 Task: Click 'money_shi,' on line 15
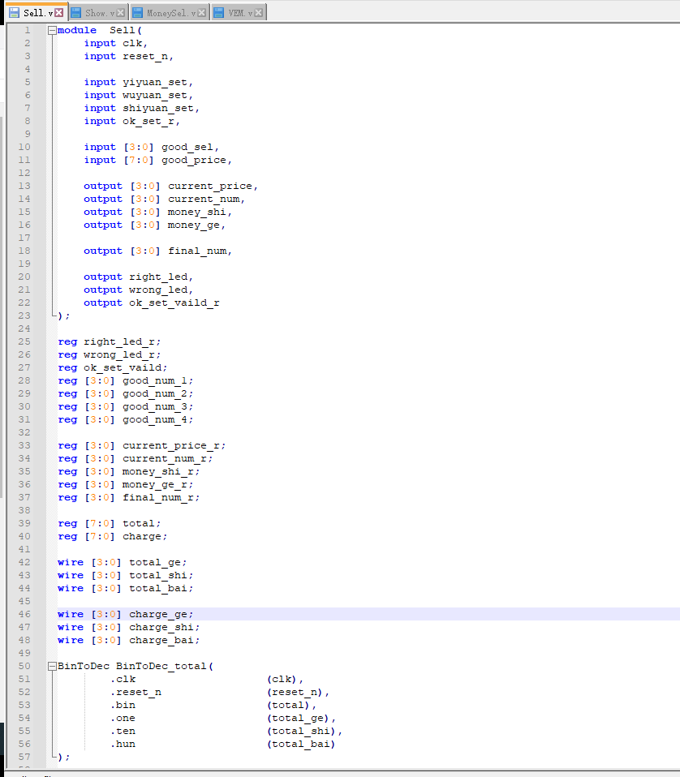tap(200, 212)
